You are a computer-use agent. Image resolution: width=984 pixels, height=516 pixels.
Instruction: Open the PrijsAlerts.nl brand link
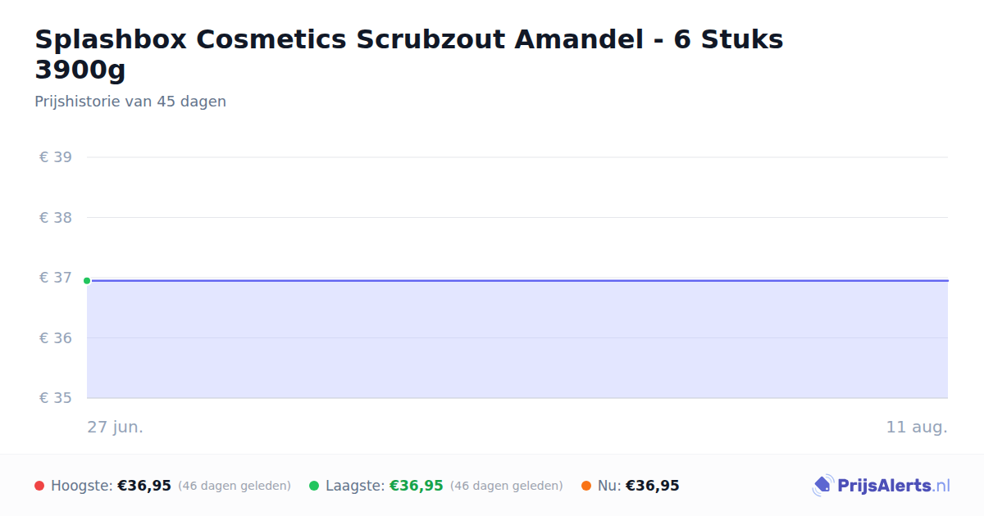pos(881,486)
